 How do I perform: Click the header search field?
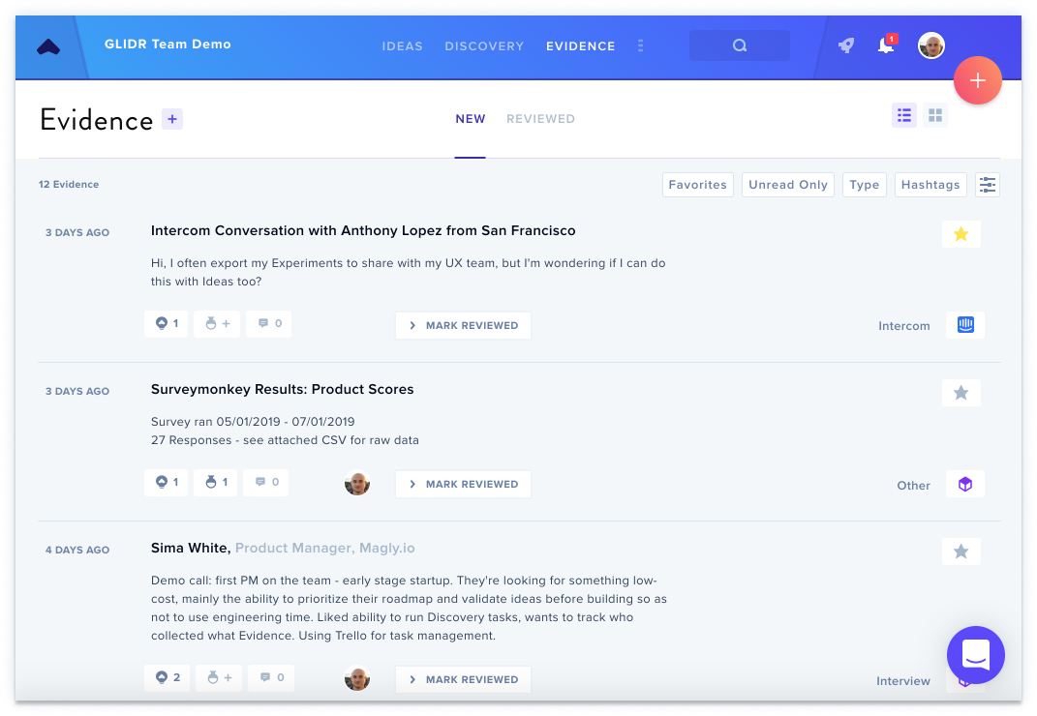pyautogui.click(x=740, y=45)
